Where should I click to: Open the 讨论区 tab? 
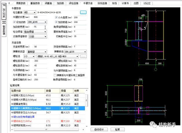[147, 3]
